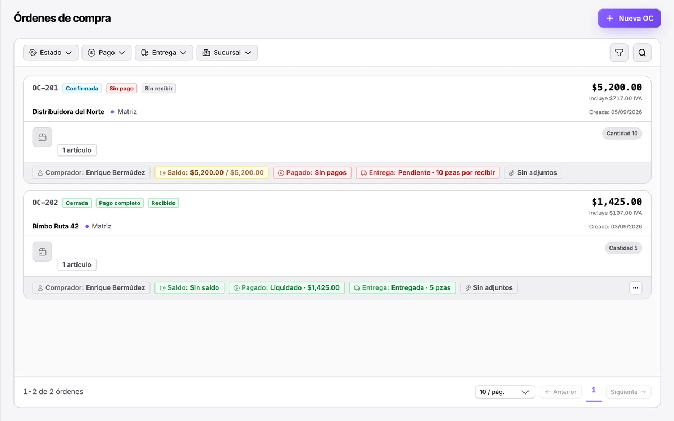Click Sin adjuntos chip in OC-202
Viewport: 674px width, 421px height.
click(489, 287)
